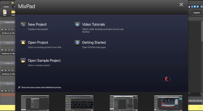The width and height of the screenshot is (203, 111).
Task: Click the Open Project folder icon
Action: [23, 43]
